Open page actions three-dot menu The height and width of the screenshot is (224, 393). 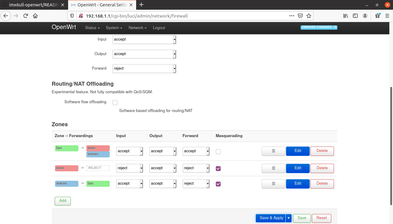[291, 16]
